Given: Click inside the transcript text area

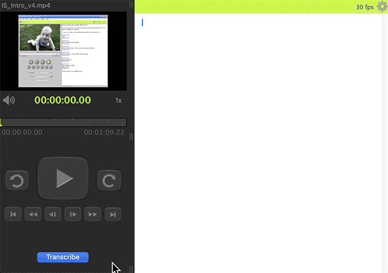Looking at the screenshot, I should (261, 140).
